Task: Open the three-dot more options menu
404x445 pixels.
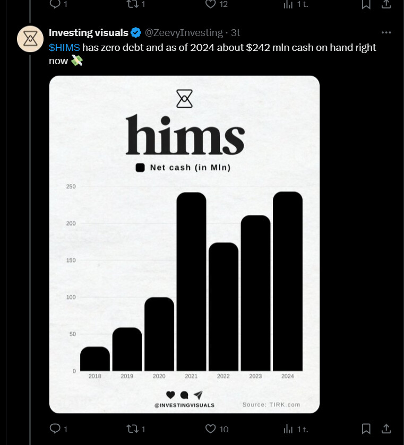Action: 386,33
